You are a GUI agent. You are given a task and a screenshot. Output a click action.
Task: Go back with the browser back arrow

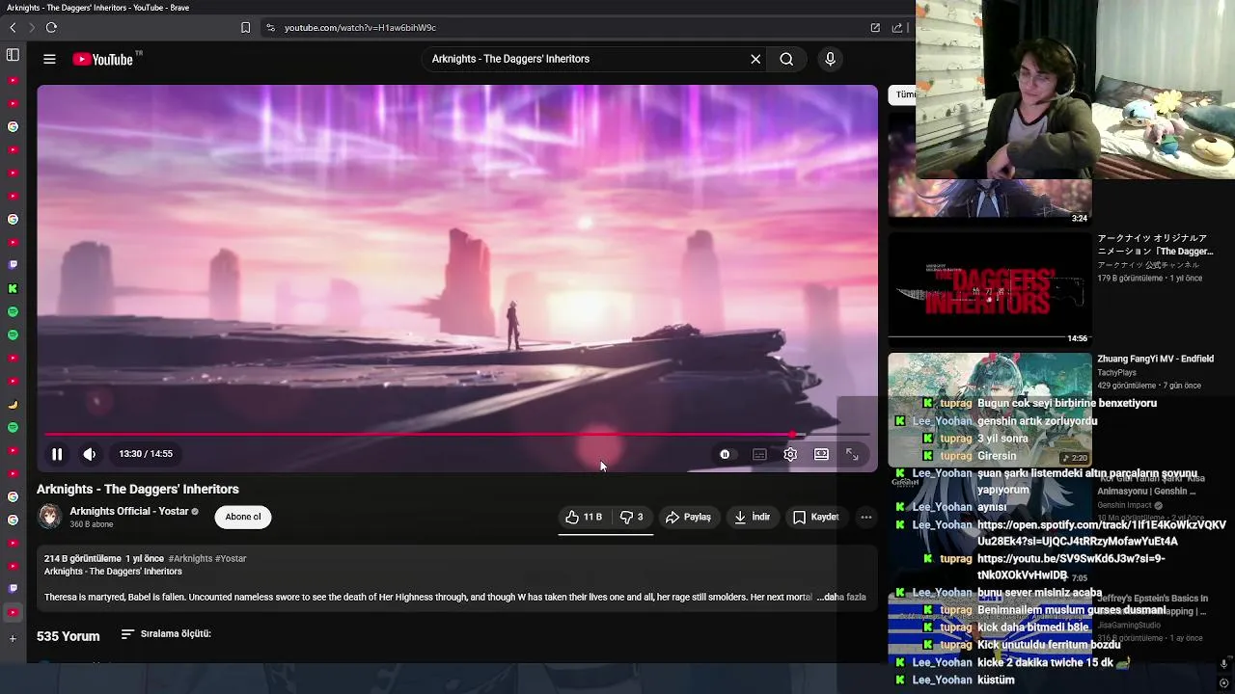point(13,28)
